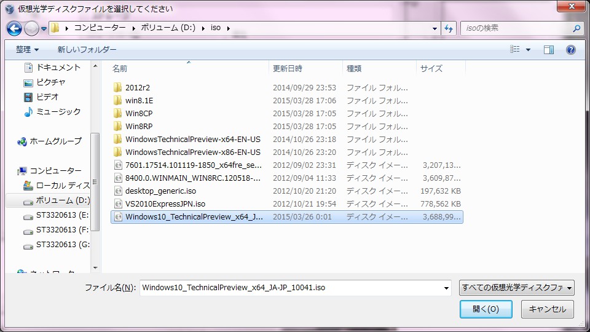Click the Win8RP folder icon
Image resolution: width=590 pixels, height=332 pixels.
tap(118, 126)
